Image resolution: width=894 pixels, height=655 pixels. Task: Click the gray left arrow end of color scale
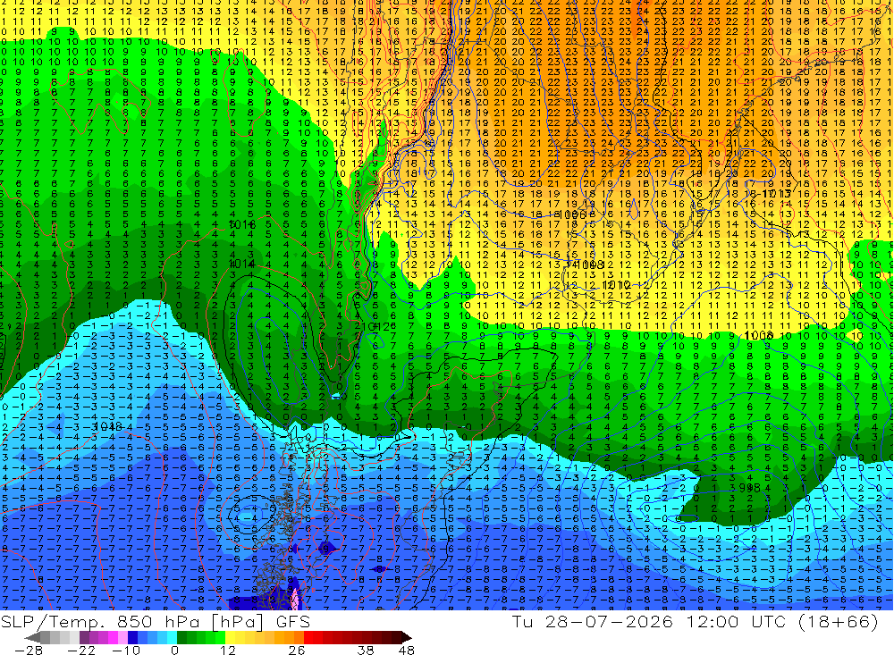[32, 637]
